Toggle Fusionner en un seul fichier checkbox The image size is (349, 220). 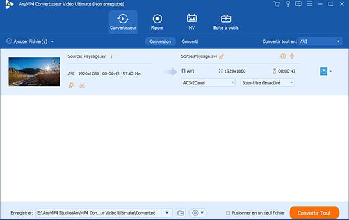click(227, 213)
